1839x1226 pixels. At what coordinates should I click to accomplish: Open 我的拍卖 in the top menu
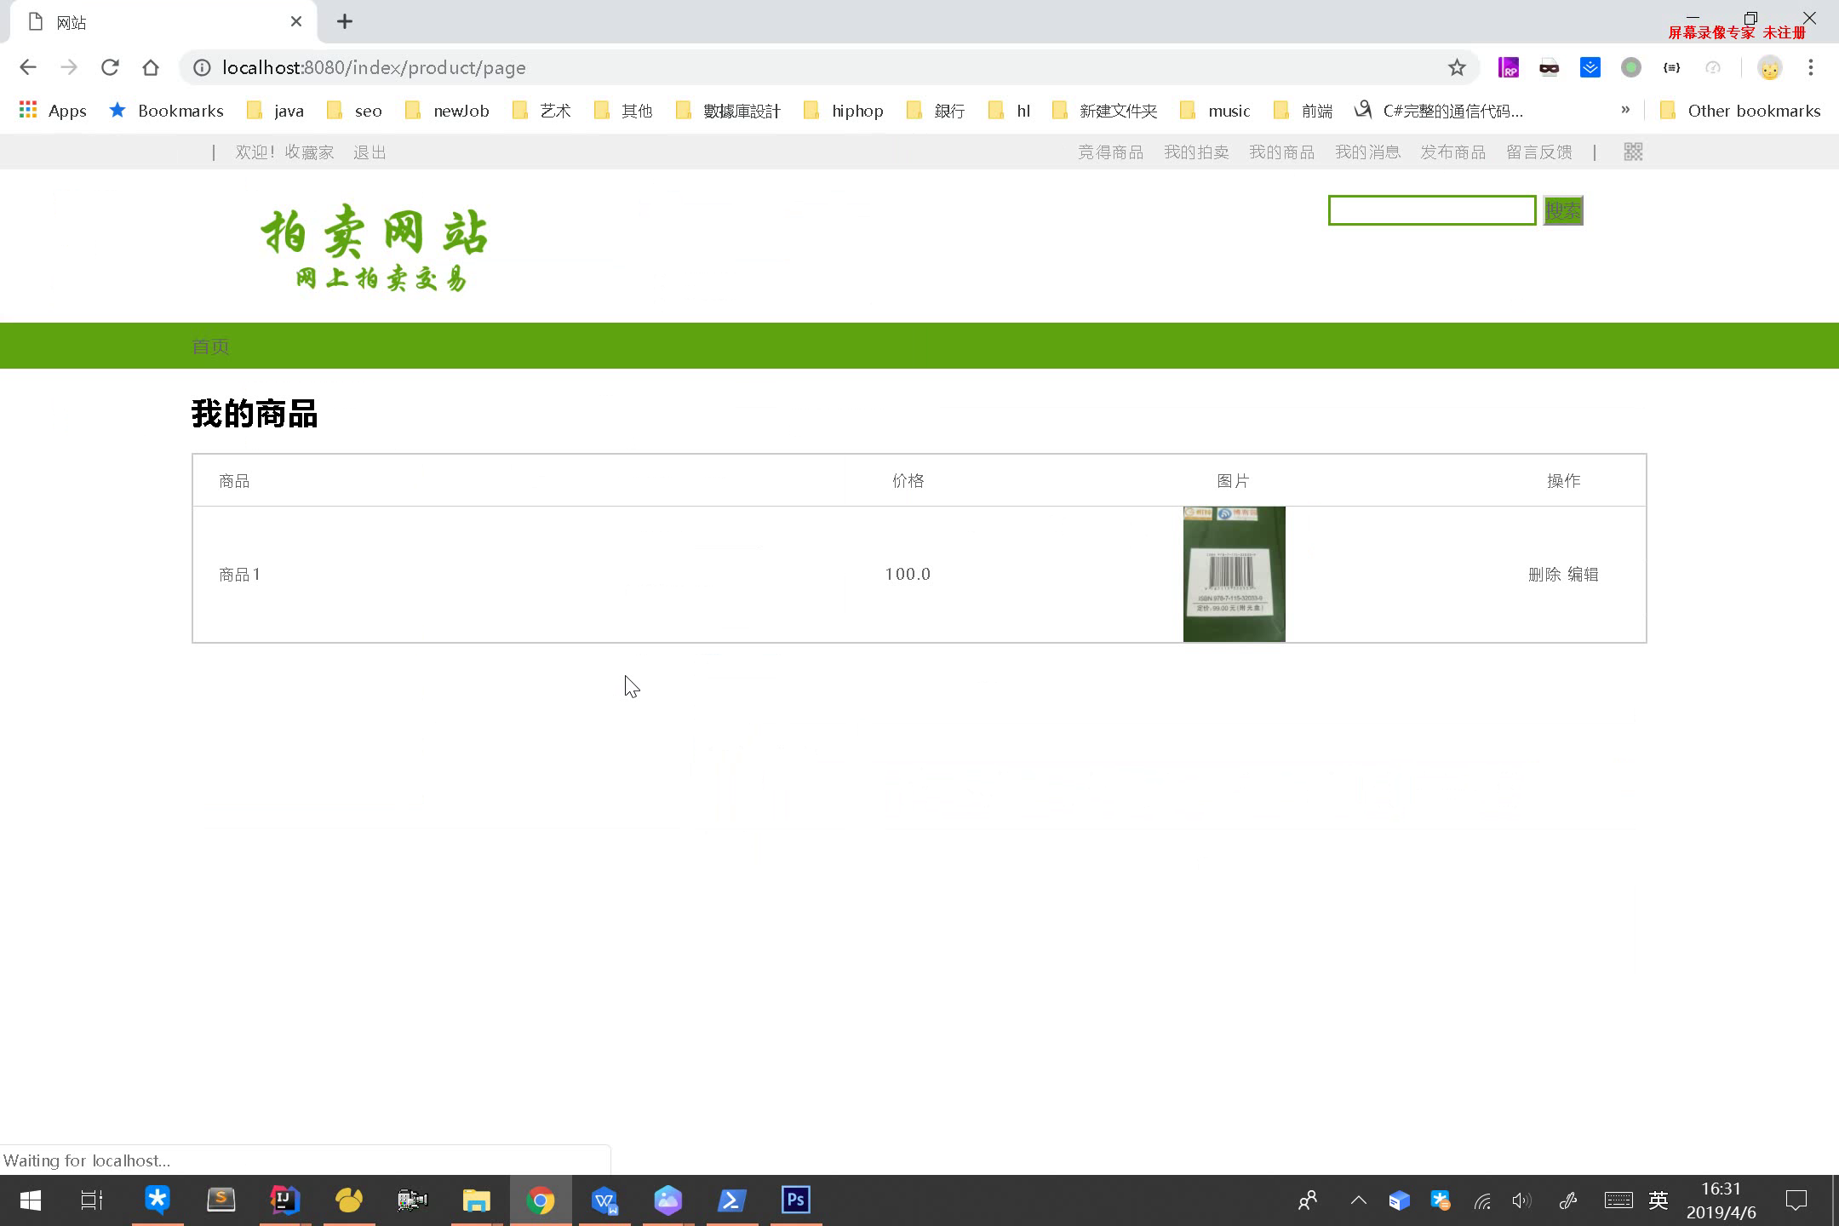1196,152
